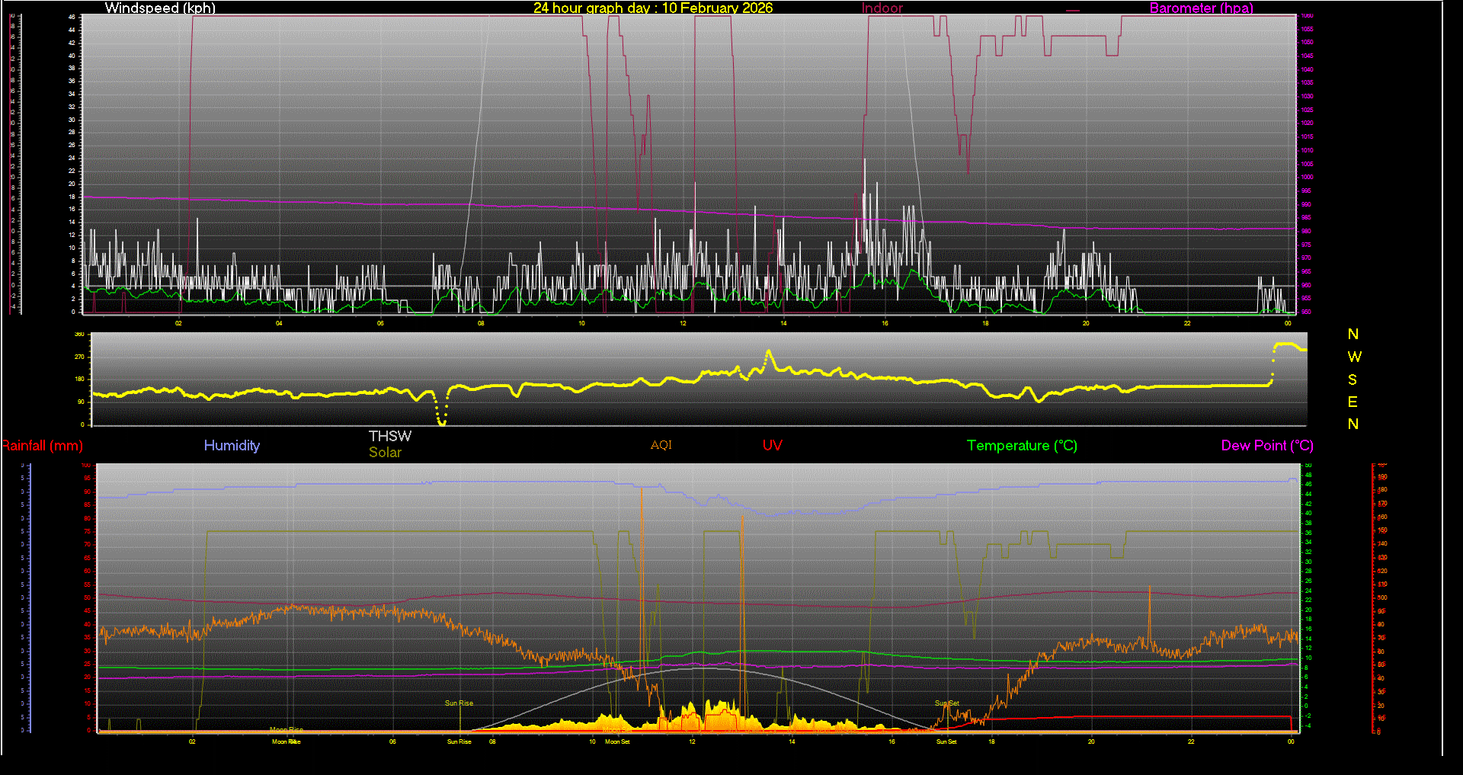Toggle the Windspeed (kph) legend
The width and height of the screenshot is (1463, 775).
click(160, 8)
